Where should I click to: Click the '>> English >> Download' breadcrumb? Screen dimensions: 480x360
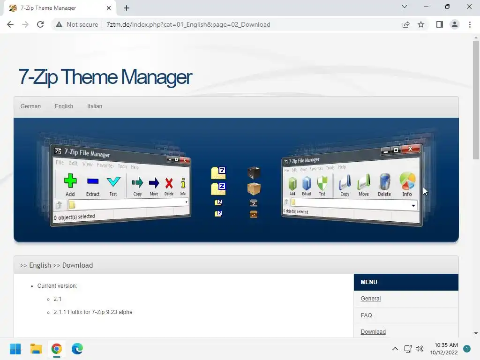(x=56, y=265)
